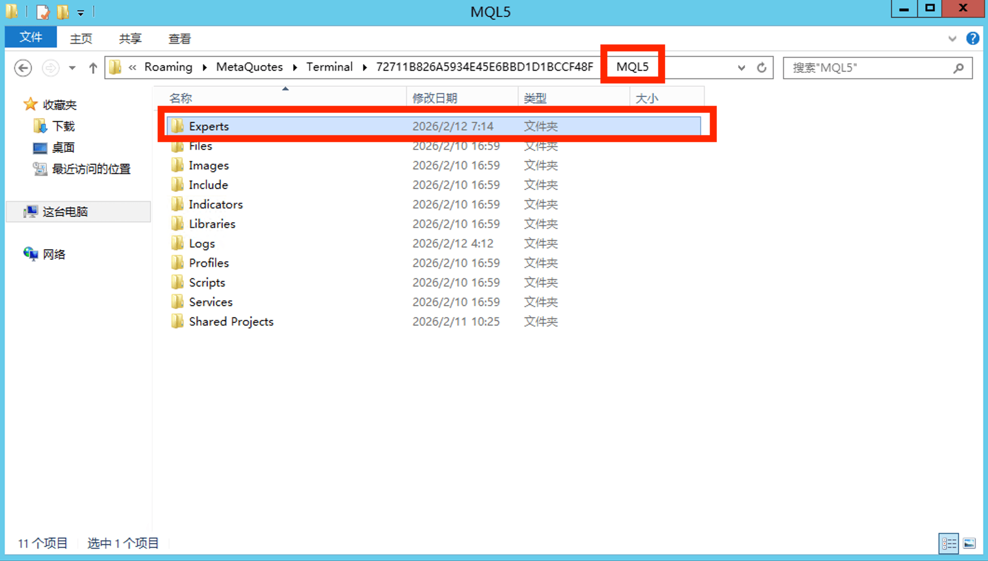The height and width of the screenshot is (561, 988).
Task: Click the search magnifier icon
Action: click(959, 68)
